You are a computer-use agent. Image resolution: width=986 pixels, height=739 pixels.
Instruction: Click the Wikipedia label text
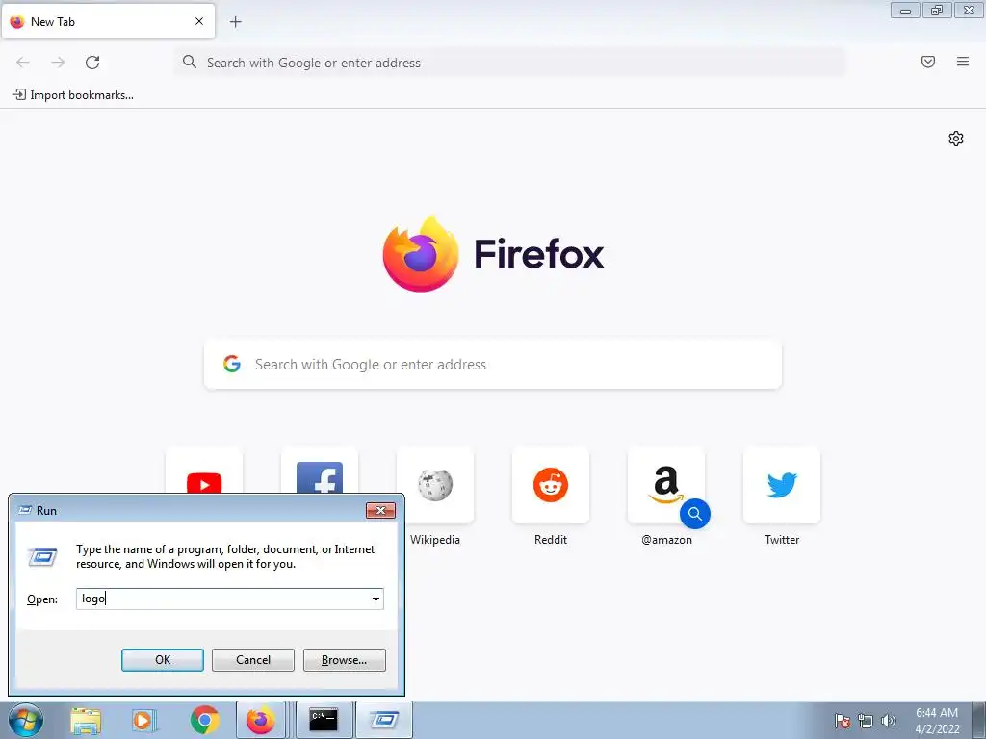click(435, 540)
